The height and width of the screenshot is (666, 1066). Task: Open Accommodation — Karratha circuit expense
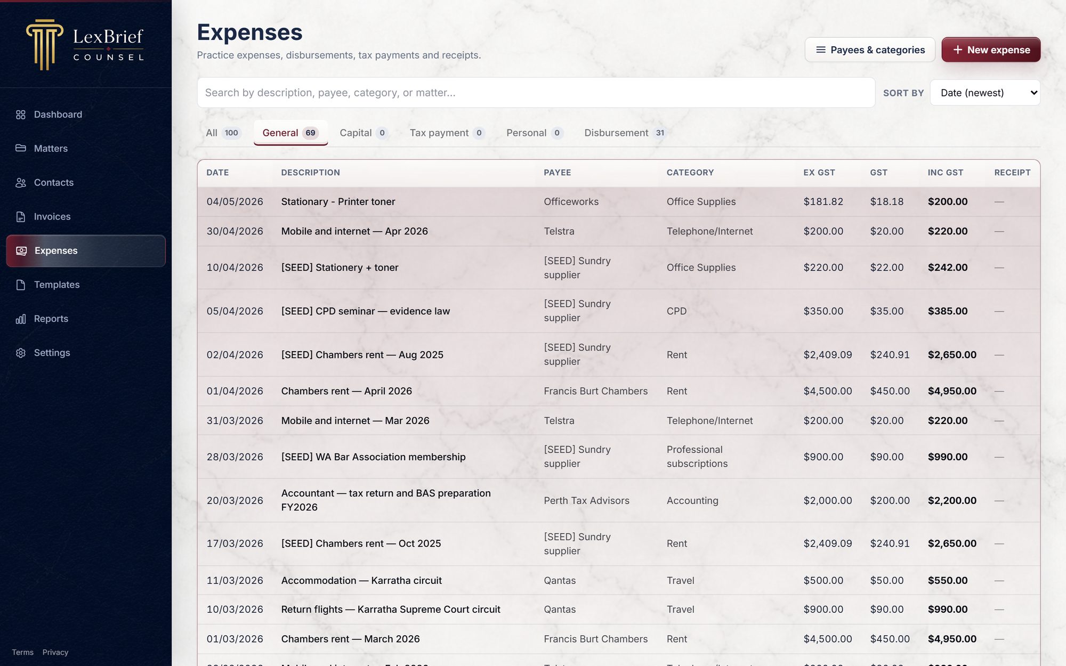pos(618,580)
